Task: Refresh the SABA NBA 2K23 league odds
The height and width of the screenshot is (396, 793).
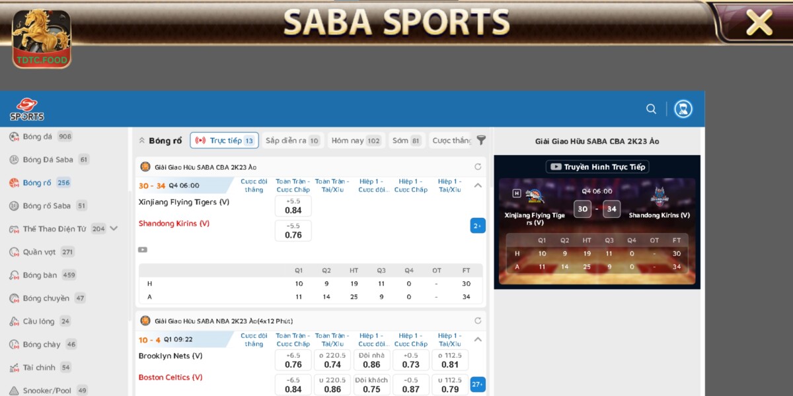Action: (477, 321)
